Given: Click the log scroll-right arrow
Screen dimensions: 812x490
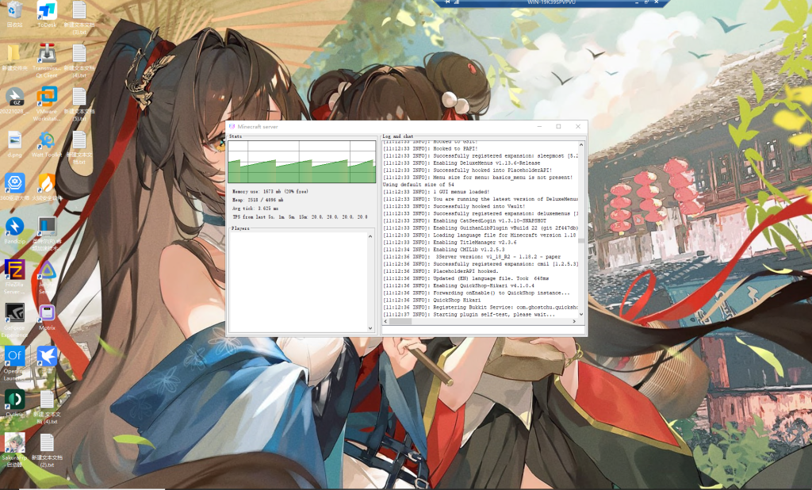Looking at the screenshot, I should tap(575, 322).
